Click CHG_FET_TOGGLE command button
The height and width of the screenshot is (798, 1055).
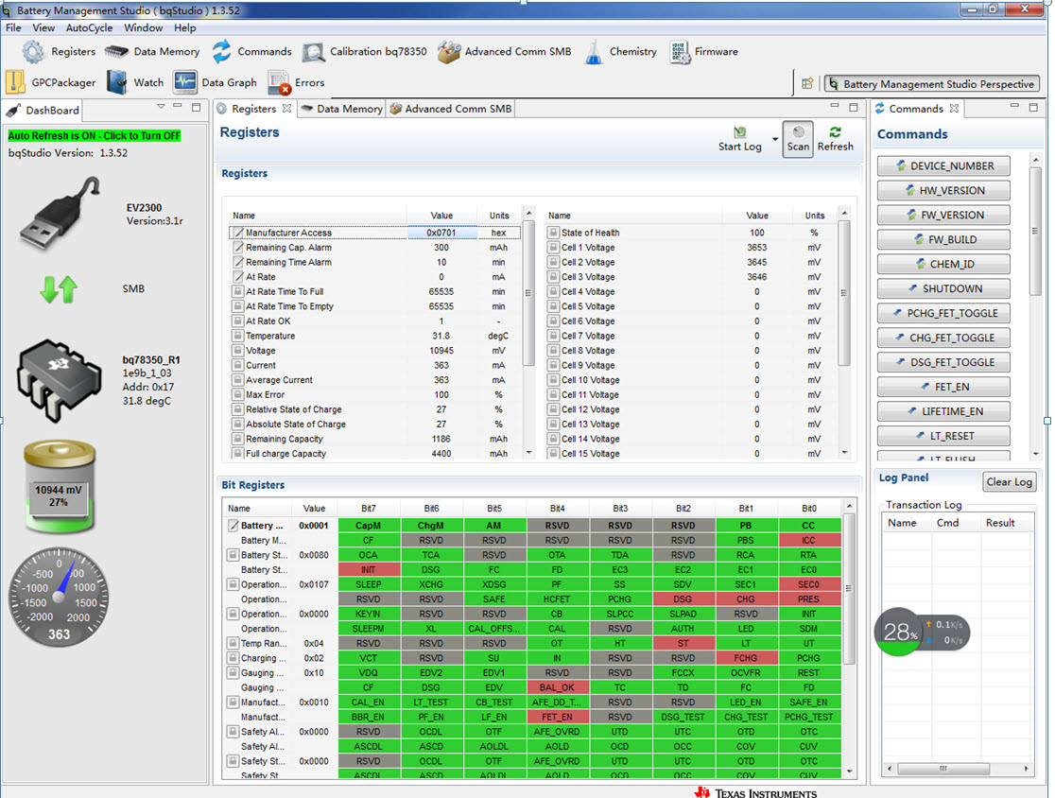click(944, 338)
